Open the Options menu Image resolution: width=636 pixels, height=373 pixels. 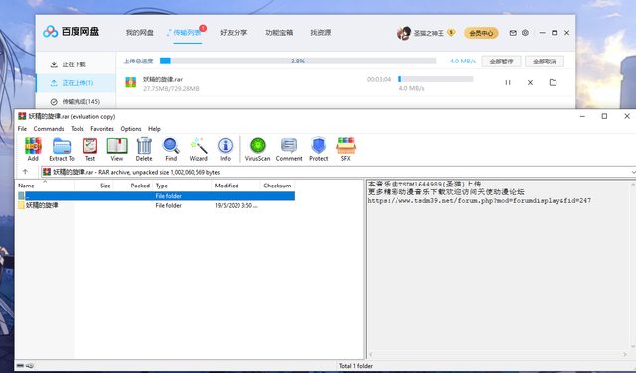[131, 128]
